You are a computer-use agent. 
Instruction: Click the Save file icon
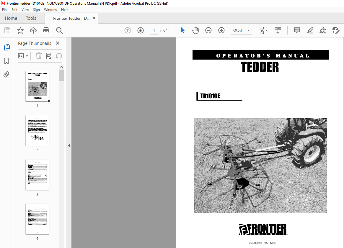click(7, 30)
